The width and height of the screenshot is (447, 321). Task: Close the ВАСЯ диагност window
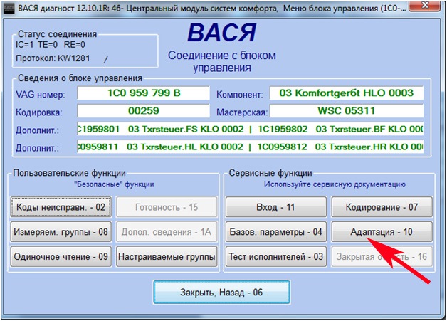(x=425, y=6)
